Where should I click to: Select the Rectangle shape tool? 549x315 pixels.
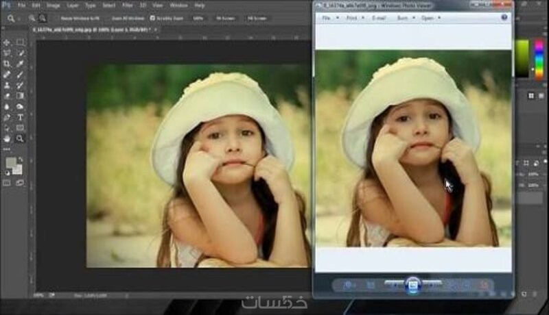tap(20, 128)
